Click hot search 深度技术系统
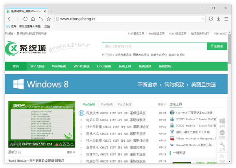The height and width of the screenshot is (168, 236). (x=123, y=55)
